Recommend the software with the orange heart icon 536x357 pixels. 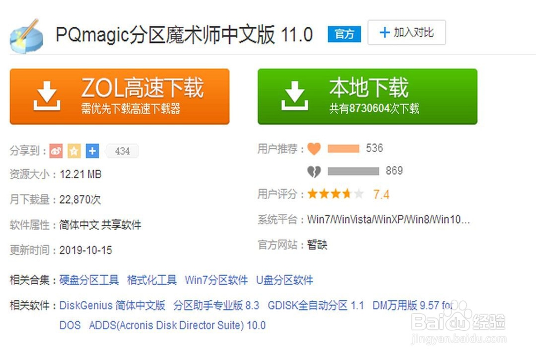point(314,148)
